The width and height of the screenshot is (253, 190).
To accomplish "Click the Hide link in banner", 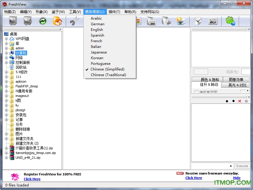I will [237, 178].
